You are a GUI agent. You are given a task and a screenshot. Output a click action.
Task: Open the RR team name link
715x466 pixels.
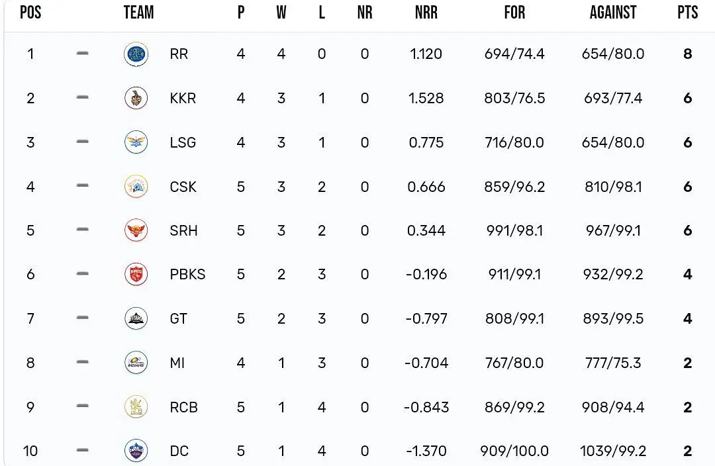coord(179,54)
